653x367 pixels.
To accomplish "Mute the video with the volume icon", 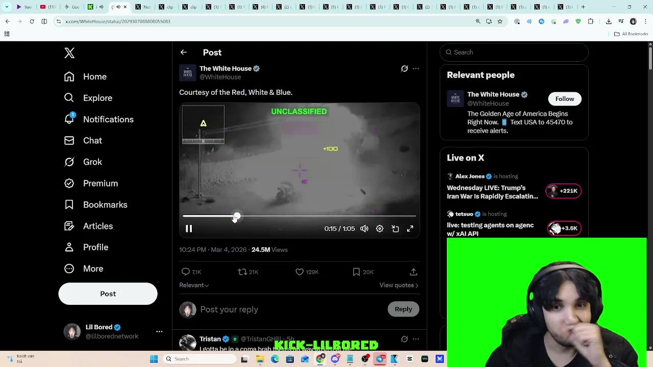I will pyautogui.click(x=364, y=229).
